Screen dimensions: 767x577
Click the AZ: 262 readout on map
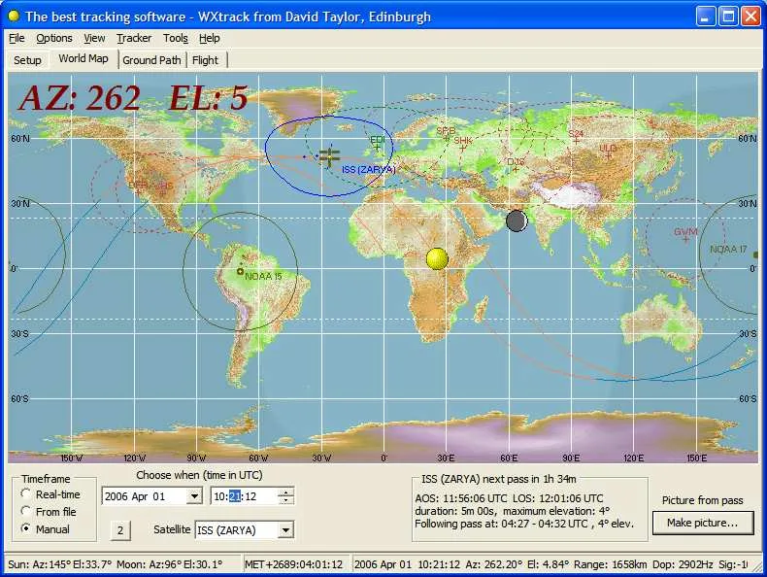point(80,97)
